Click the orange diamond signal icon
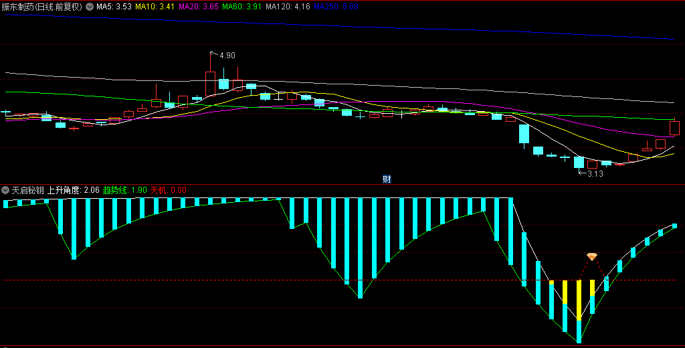 pos(592,256)
